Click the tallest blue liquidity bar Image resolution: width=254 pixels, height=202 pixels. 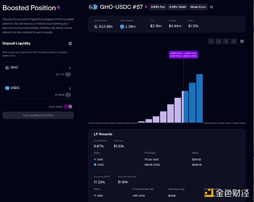199,98
